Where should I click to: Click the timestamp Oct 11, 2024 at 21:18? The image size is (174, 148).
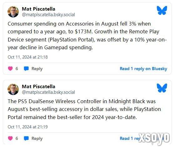tap(28, 57)
